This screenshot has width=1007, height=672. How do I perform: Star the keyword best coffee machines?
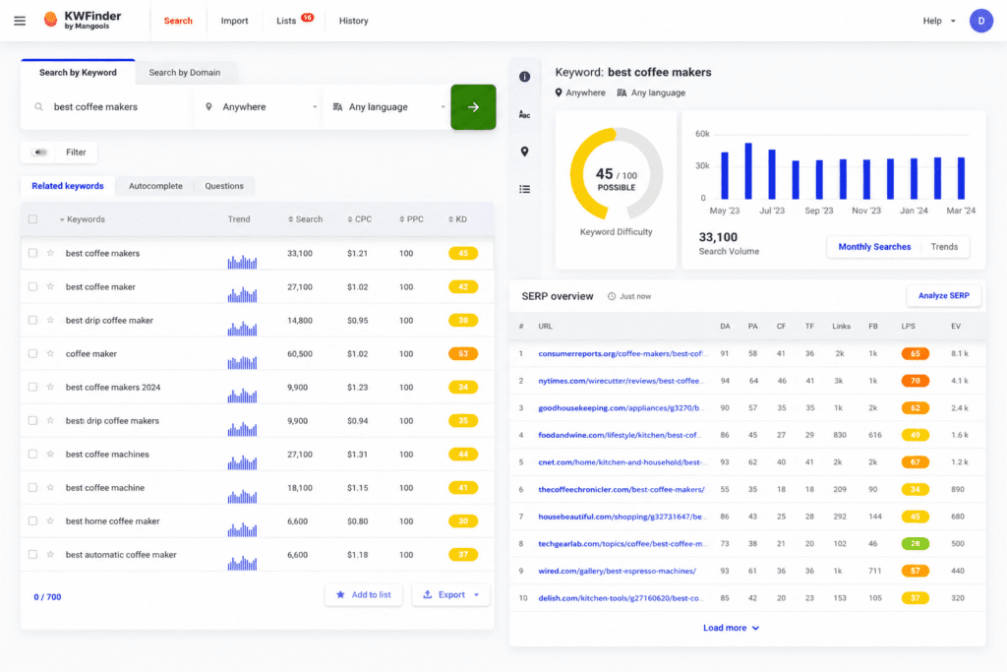50,454
